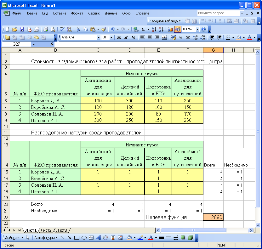The image size is (262, 249).
Task: Click the formatting toolbar Font Color red A
Action: (x=249, y=37)
